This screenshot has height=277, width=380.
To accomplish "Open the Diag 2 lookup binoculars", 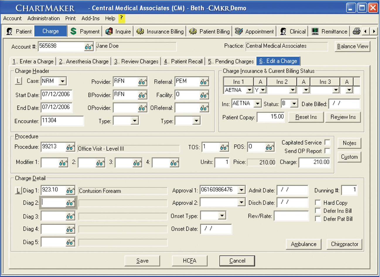I will (70, 203).
